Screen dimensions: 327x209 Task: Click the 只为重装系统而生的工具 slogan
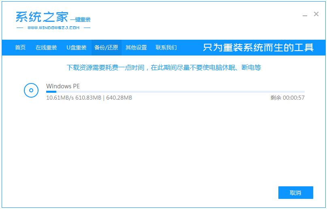coord(258,47)
